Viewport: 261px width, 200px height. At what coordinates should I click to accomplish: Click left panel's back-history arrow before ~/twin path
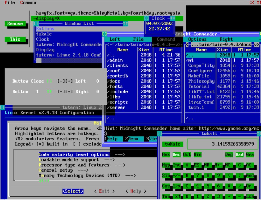(108, 45)
